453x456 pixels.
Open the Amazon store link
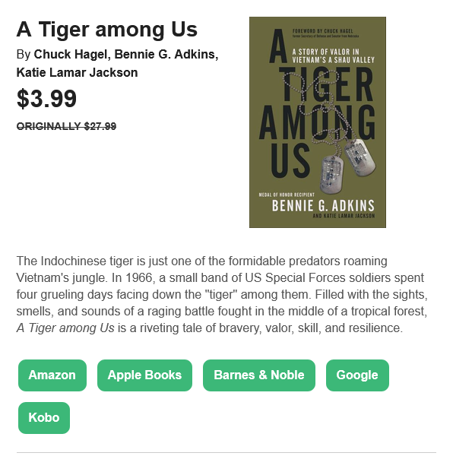tap(52, 375)
